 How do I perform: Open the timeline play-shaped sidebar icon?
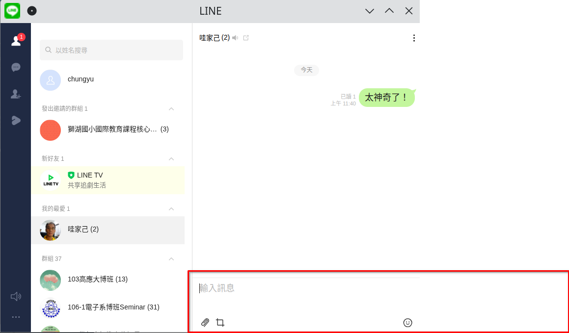click(16, 120)
